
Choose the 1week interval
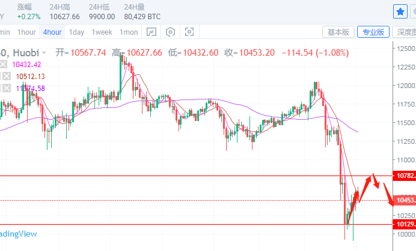pos(102,32)
